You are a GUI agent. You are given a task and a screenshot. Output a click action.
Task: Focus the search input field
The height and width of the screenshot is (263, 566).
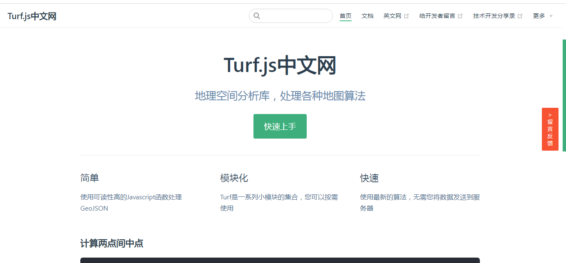click(291, 16)
